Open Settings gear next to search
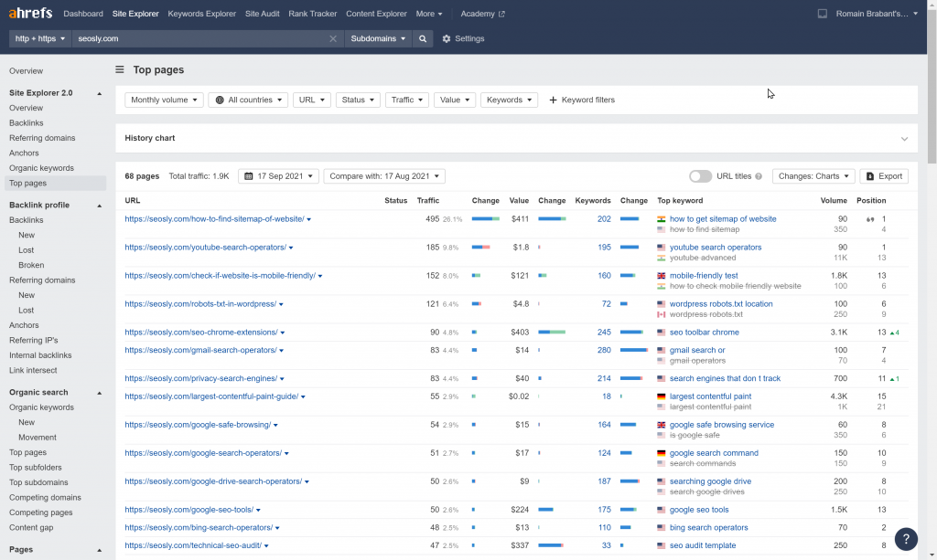Screen dimensions: 937x560 pyautogui.click(x=463, y=38)
